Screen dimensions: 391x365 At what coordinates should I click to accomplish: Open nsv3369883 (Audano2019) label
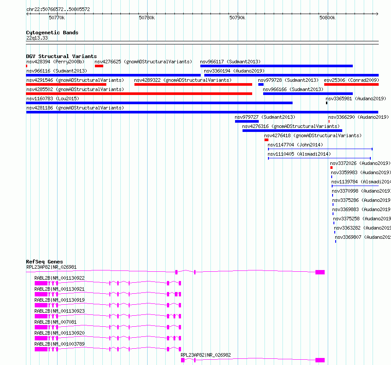[362, 209]
